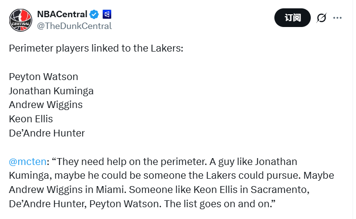Viewport: 356px width, 219px height.
Task: Click the 'Perimeter players linked to the Lakers' line
Action: [x=96, y=50]
